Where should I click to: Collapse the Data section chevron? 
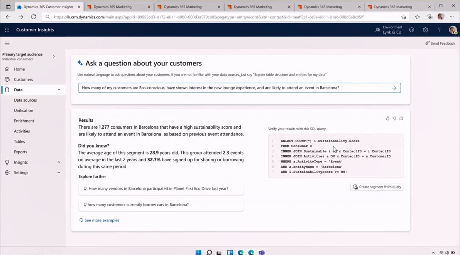click(x=59, y=90)
